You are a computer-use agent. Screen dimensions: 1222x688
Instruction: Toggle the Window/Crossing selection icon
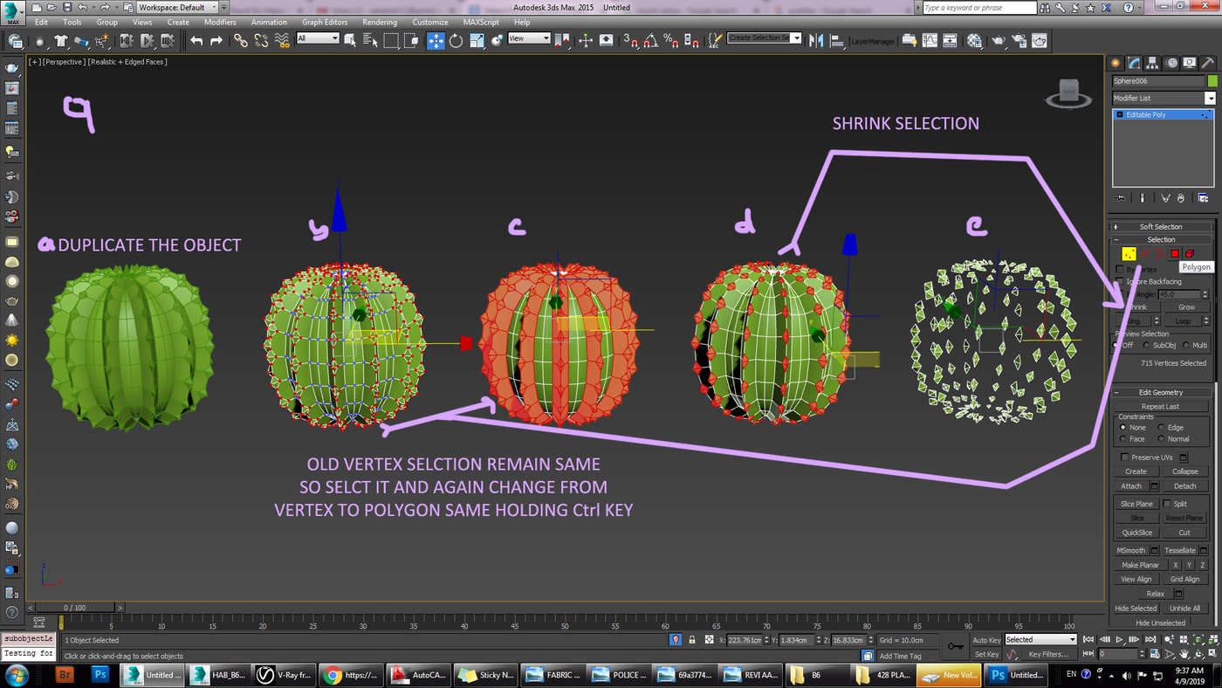coord(412,40)
